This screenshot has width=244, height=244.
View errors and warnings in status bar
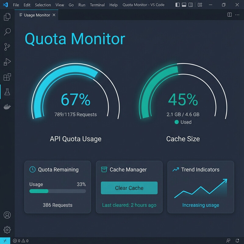coord(21,241)
